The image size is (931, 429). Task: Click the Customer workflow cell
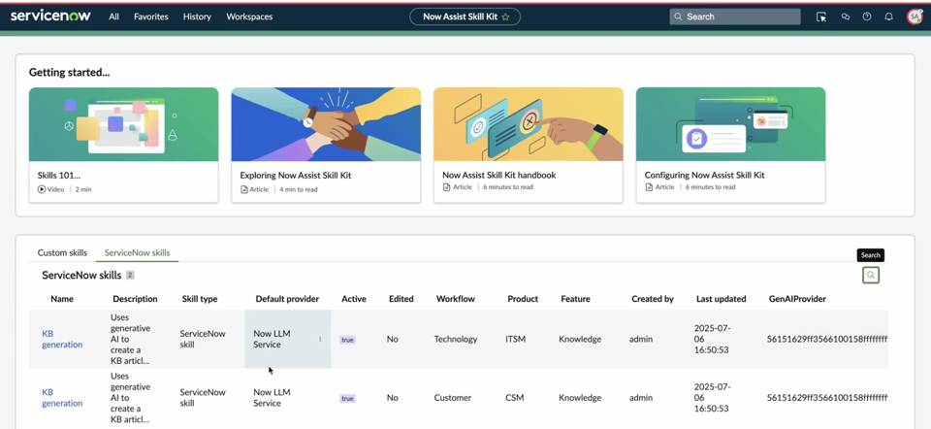coord(453,398)
